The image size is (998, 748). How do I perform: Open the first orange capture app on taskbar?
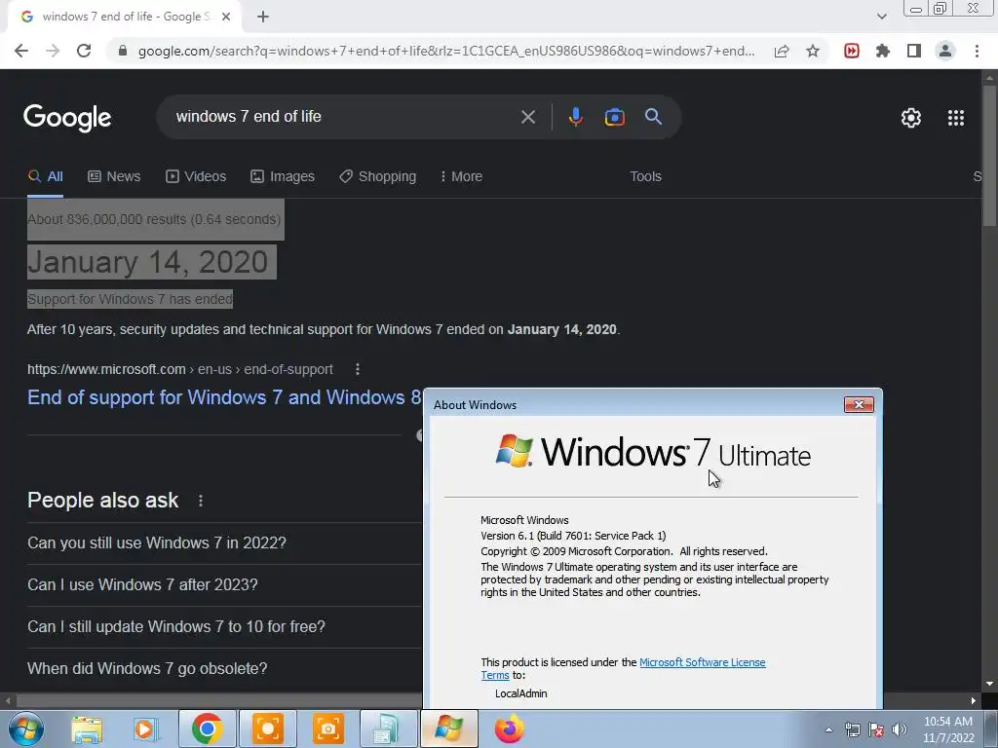coord(268,729)
